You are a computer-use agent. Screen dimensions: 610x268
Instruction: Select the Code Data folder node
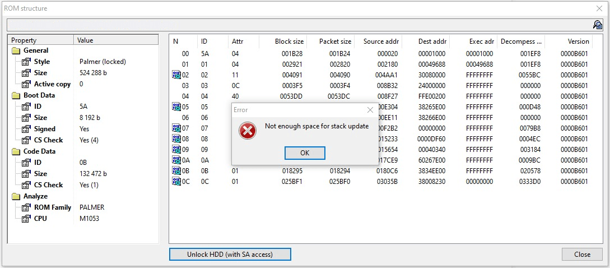point(39,151)
